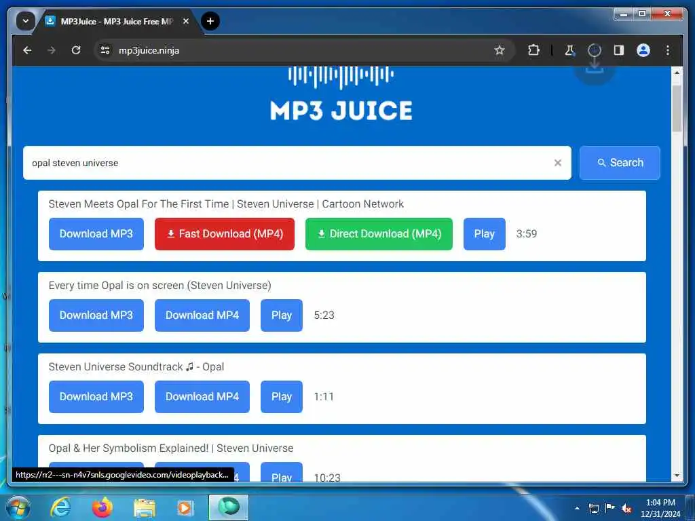Launch Internet Explorer from taskbar
Image resolution: width=695 pixels, height=521 pixels.
60,507
